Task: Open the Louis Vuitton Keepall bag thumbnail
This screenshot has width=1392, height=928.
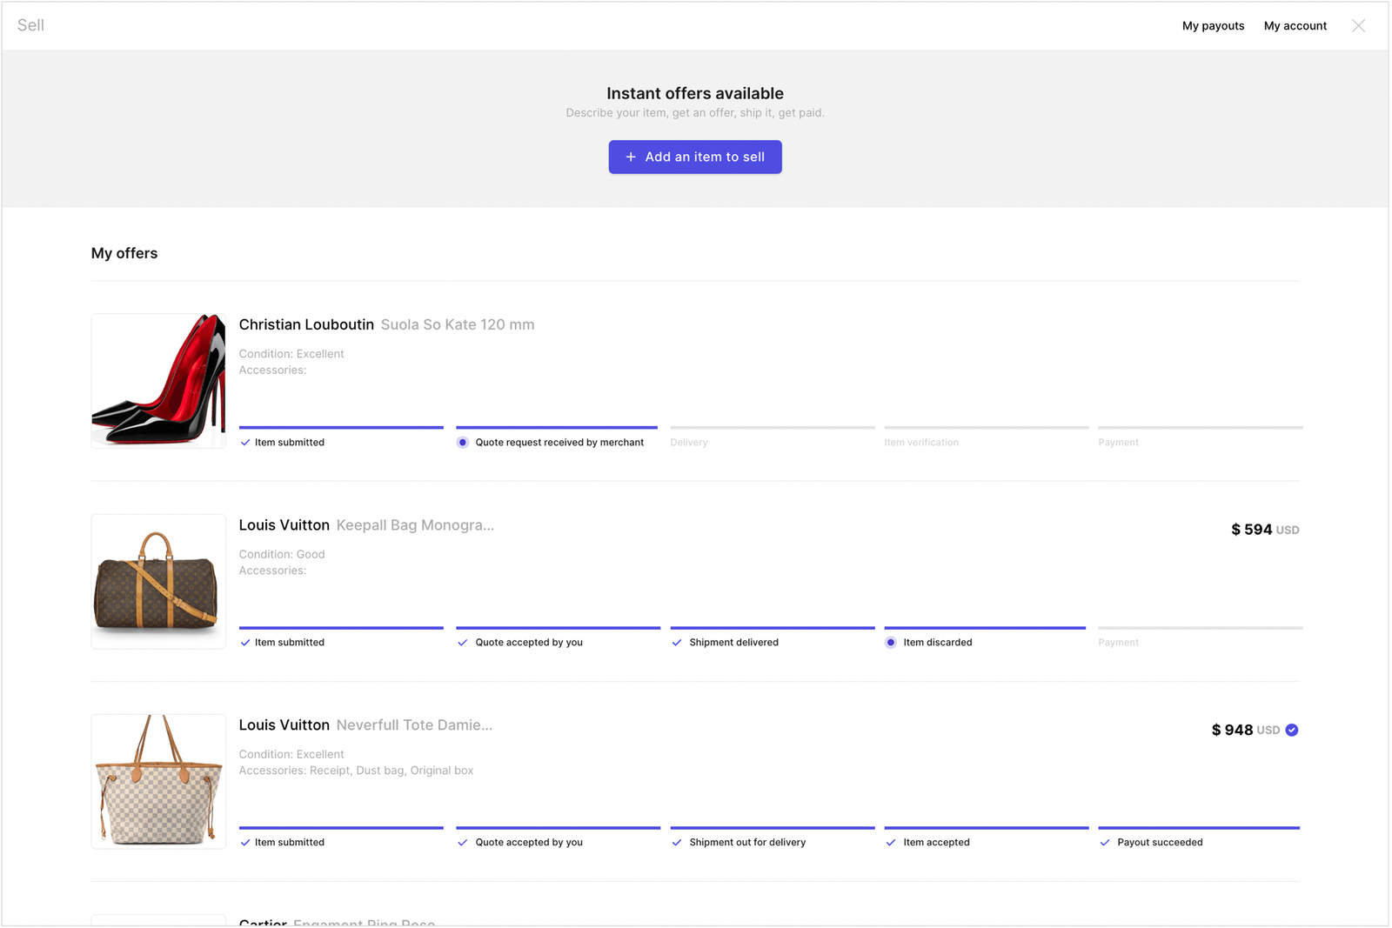Action: click(x=158, y=580)
